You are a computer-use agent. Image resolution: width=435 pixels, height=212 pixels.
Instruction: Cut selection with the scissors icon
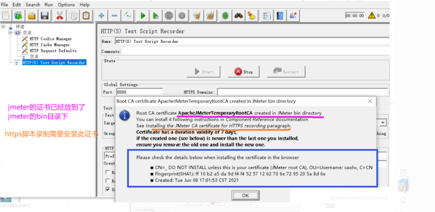point(60,16)
